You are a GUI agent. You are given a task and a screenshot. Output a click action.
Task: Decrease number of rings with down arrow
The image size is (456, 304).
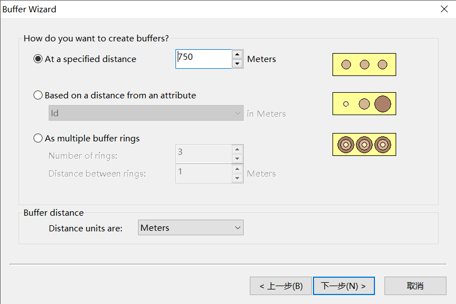tap(237, 159)
